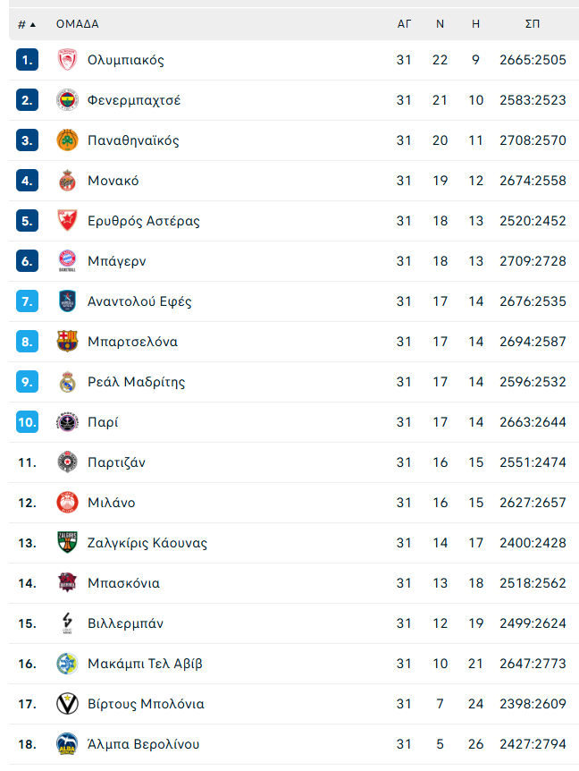The image size is (579, 771).
Task: Click the Žalgiris Kaunas green shield logo
Action: (67, 543)
